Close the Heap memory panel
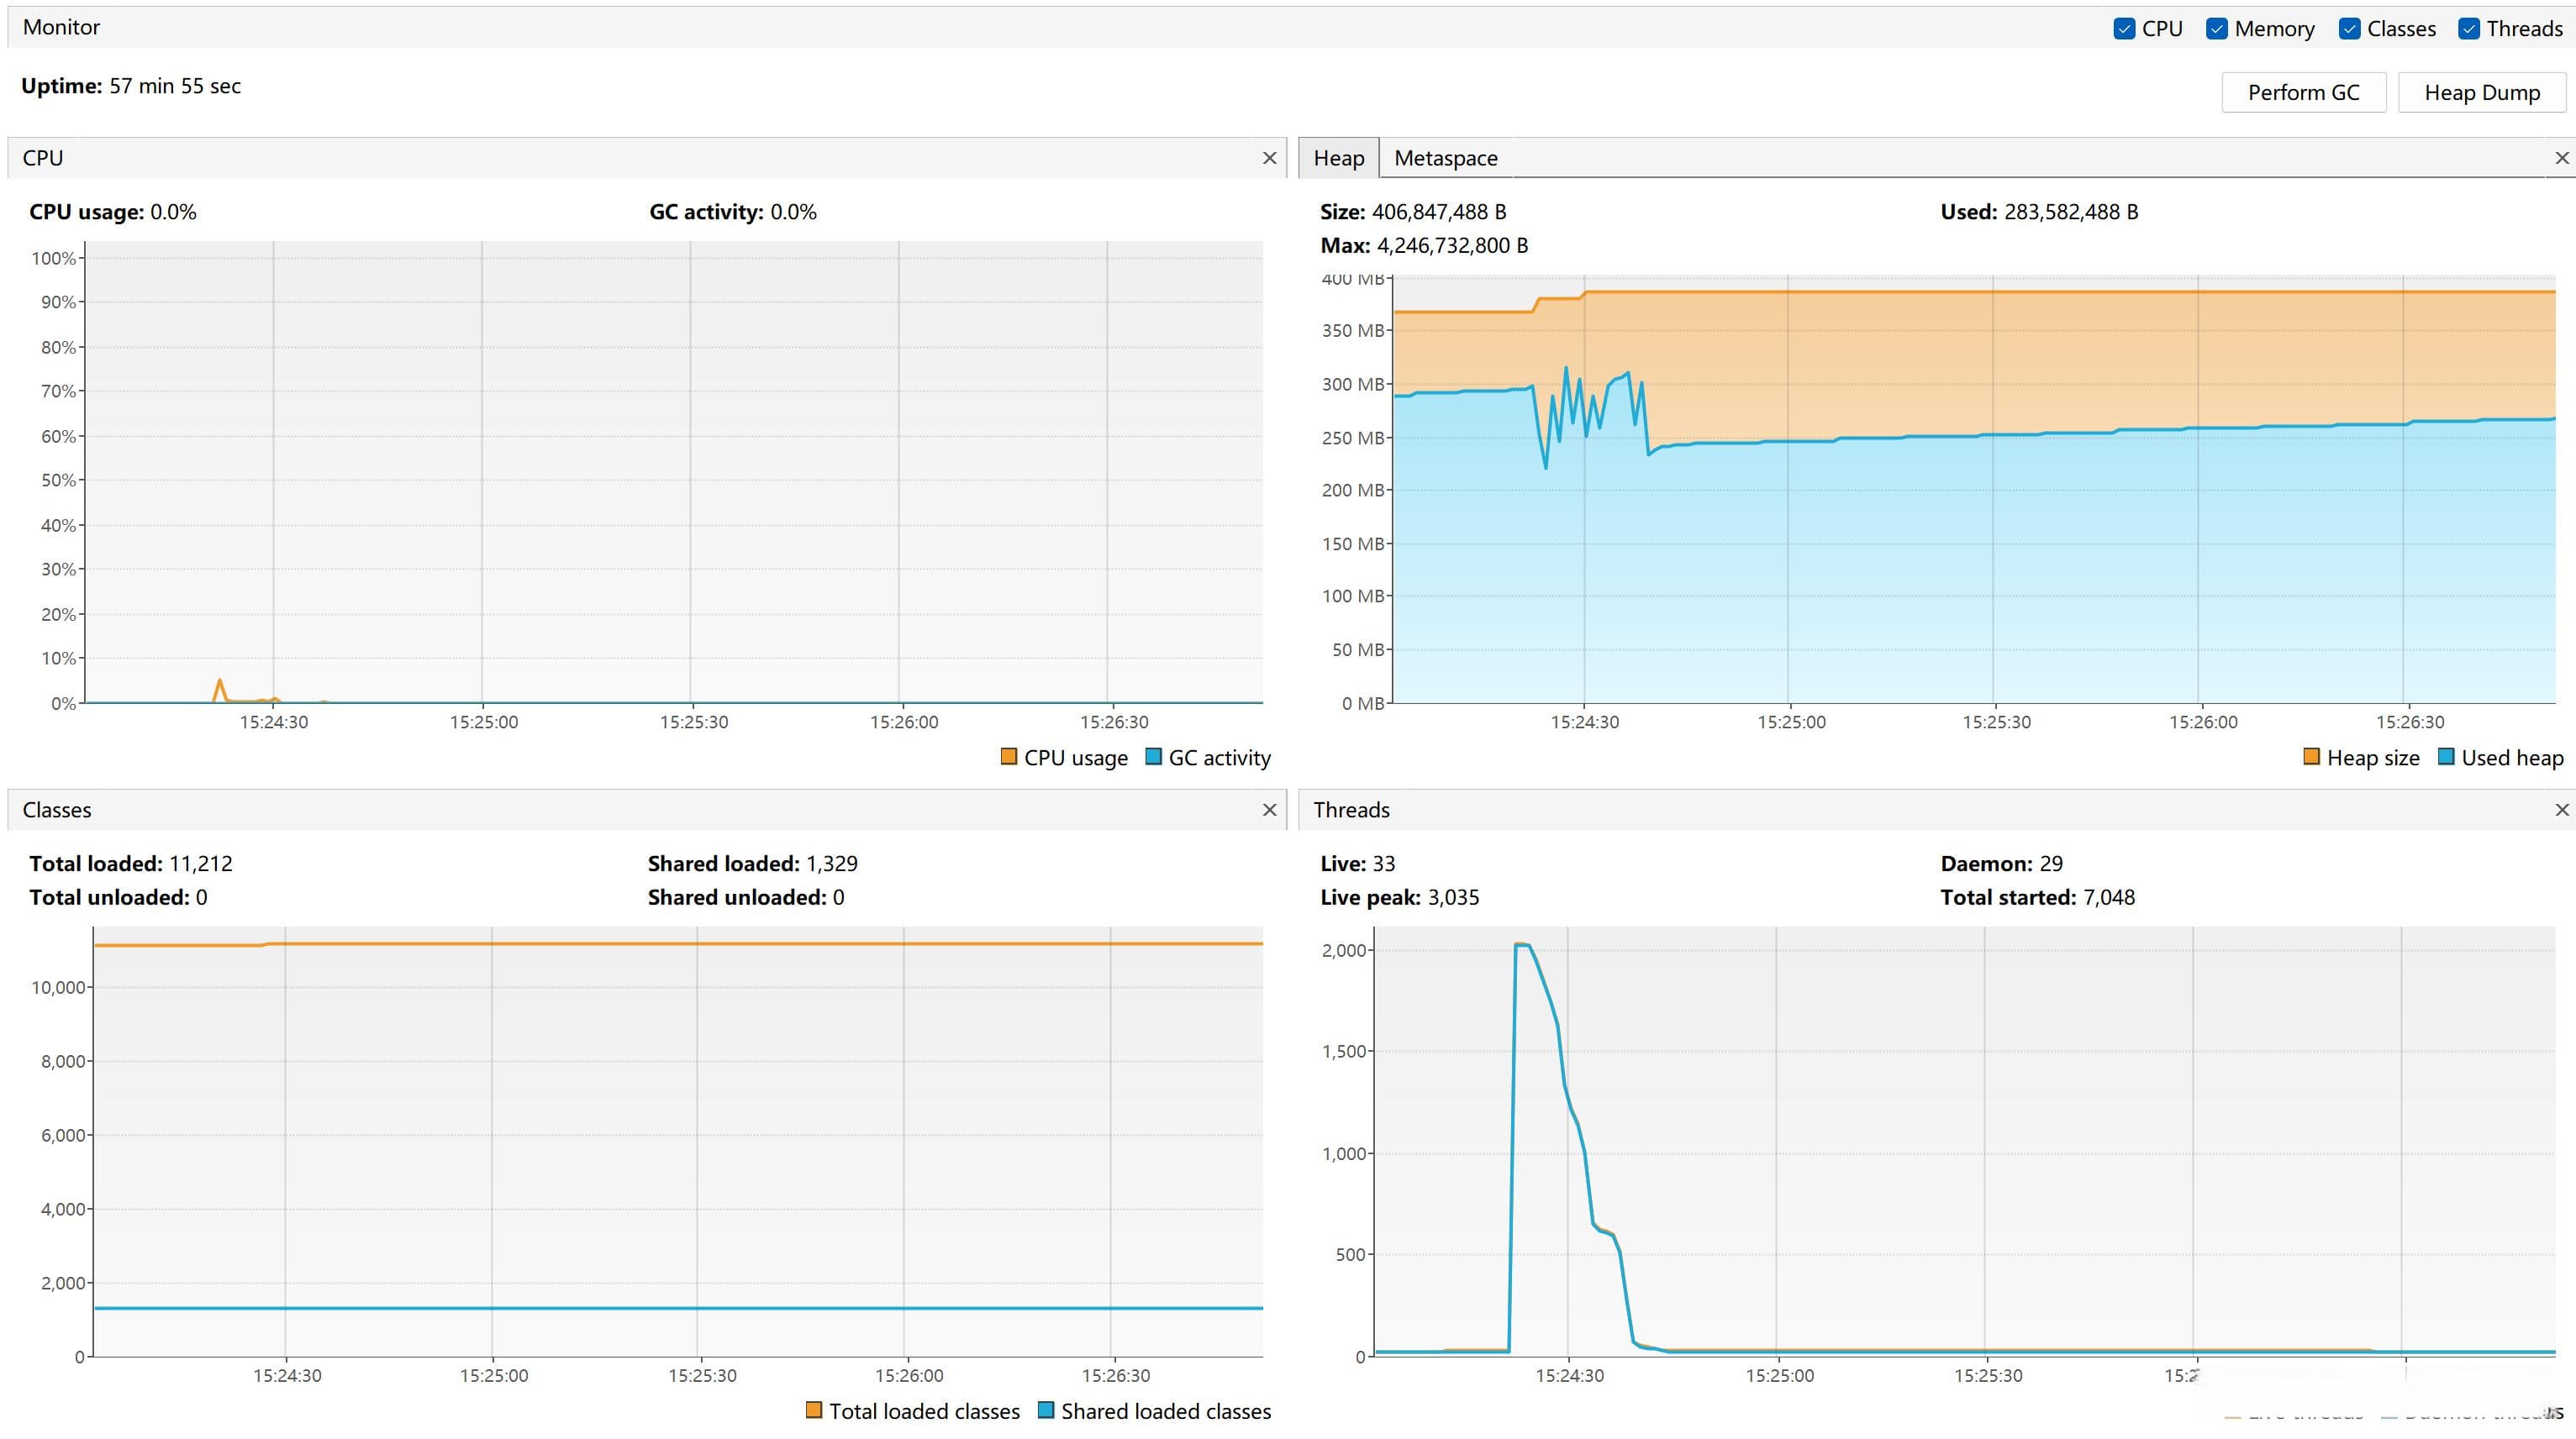 click(x=2562, y=158)
